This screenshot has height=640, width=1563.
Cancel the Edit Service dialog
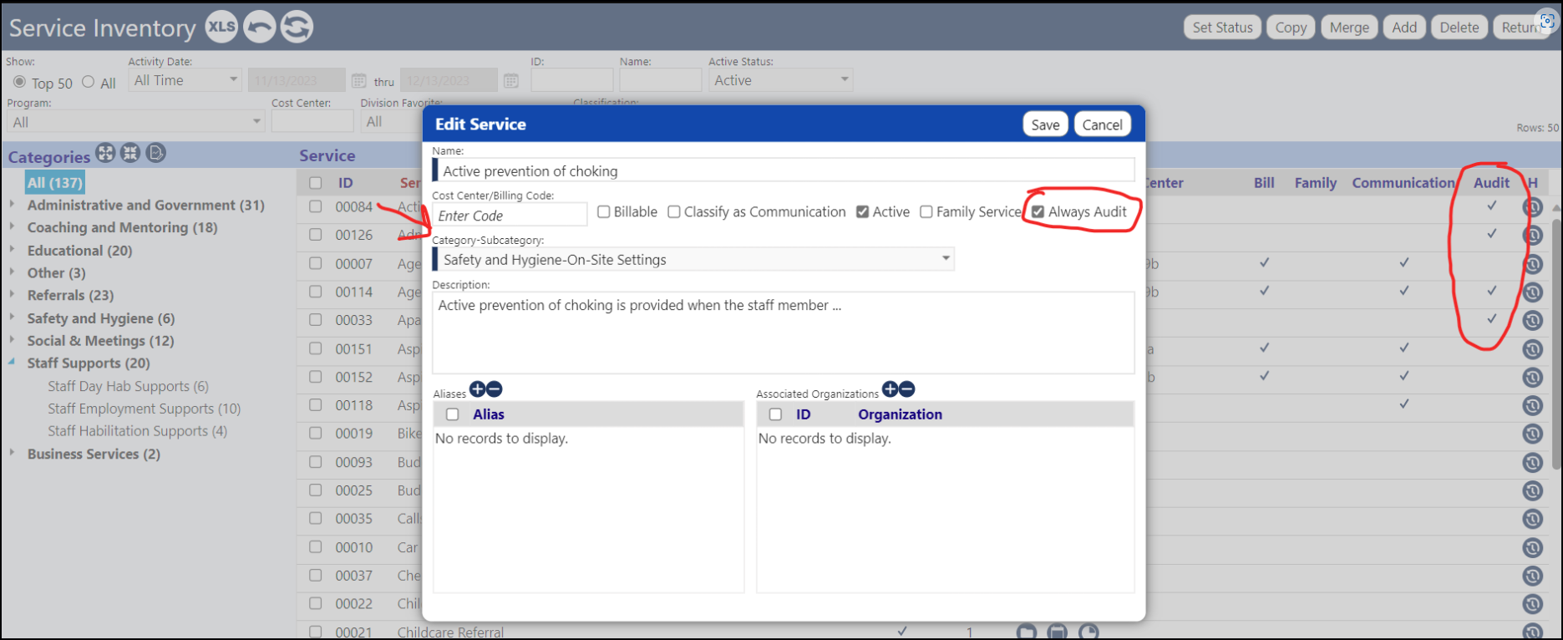1103,124
